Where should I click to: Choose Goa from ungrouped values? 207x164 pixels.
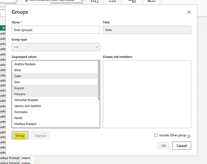pos(17,82)
